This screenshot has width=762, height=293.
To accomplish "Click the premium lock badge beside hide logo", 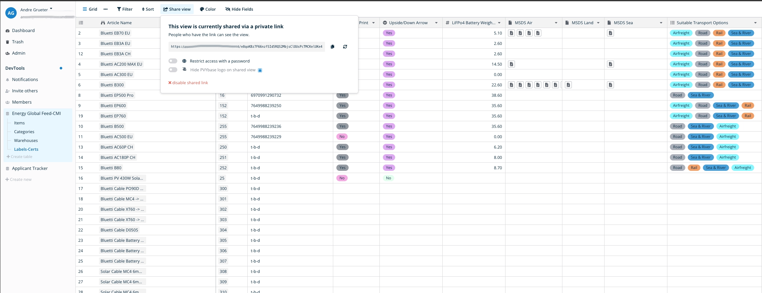I will [260, 70].
